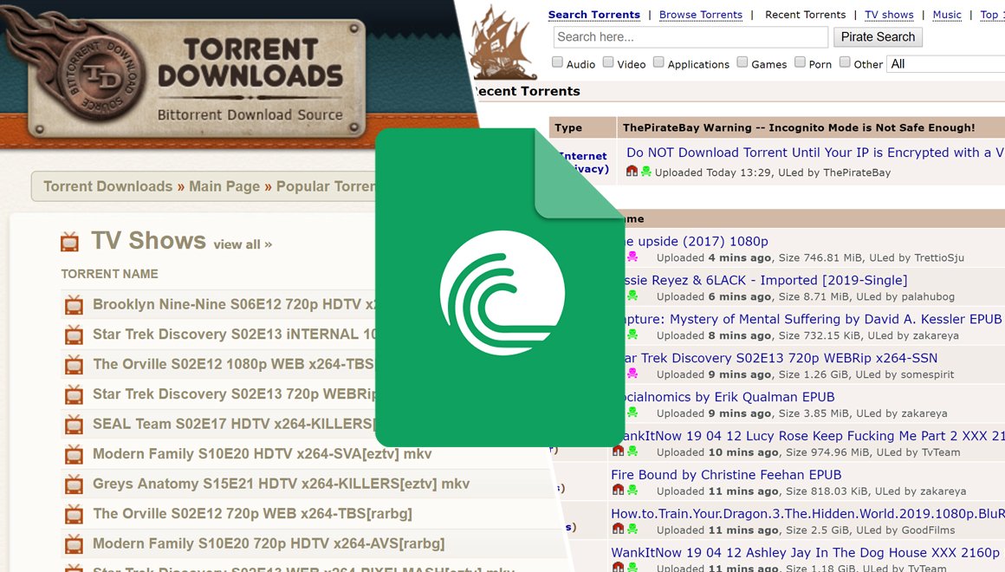Screen dimensions: 1005x572
Task: Open the All category dropdown
Action: click(945, 63)
